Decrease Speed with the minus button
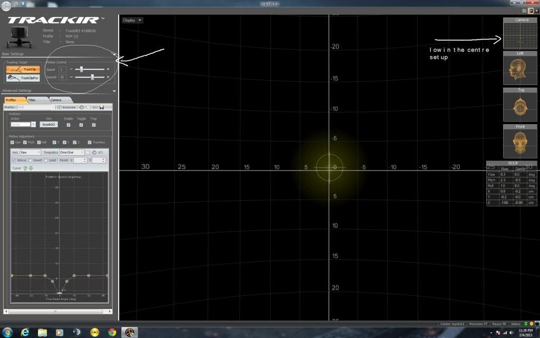 pos(71,69)
